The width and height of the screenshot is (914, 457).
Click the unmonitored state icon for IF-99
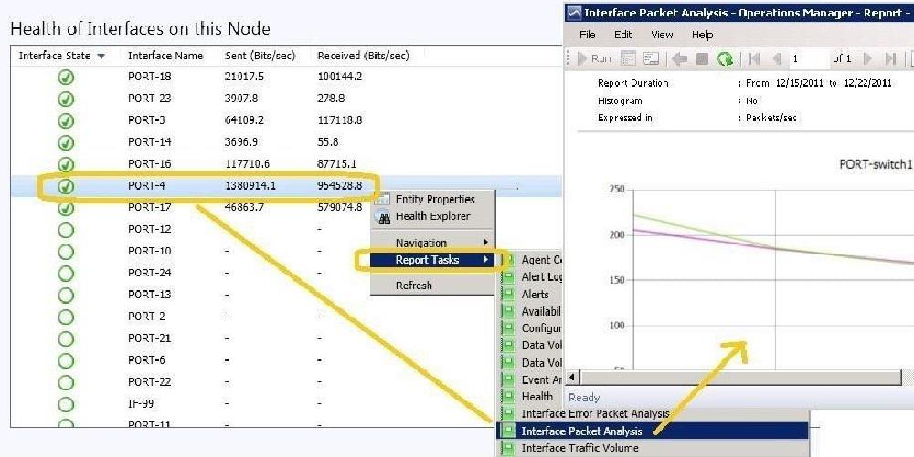coord(67,404)
